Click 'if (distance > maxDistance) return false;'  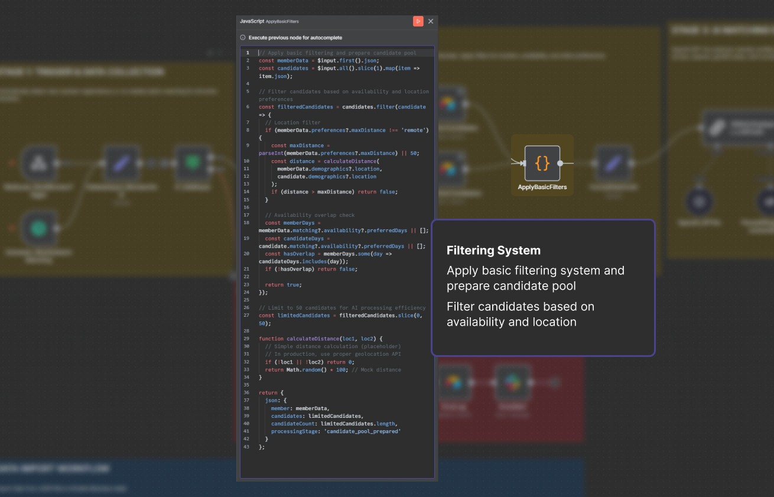point(334,191)
